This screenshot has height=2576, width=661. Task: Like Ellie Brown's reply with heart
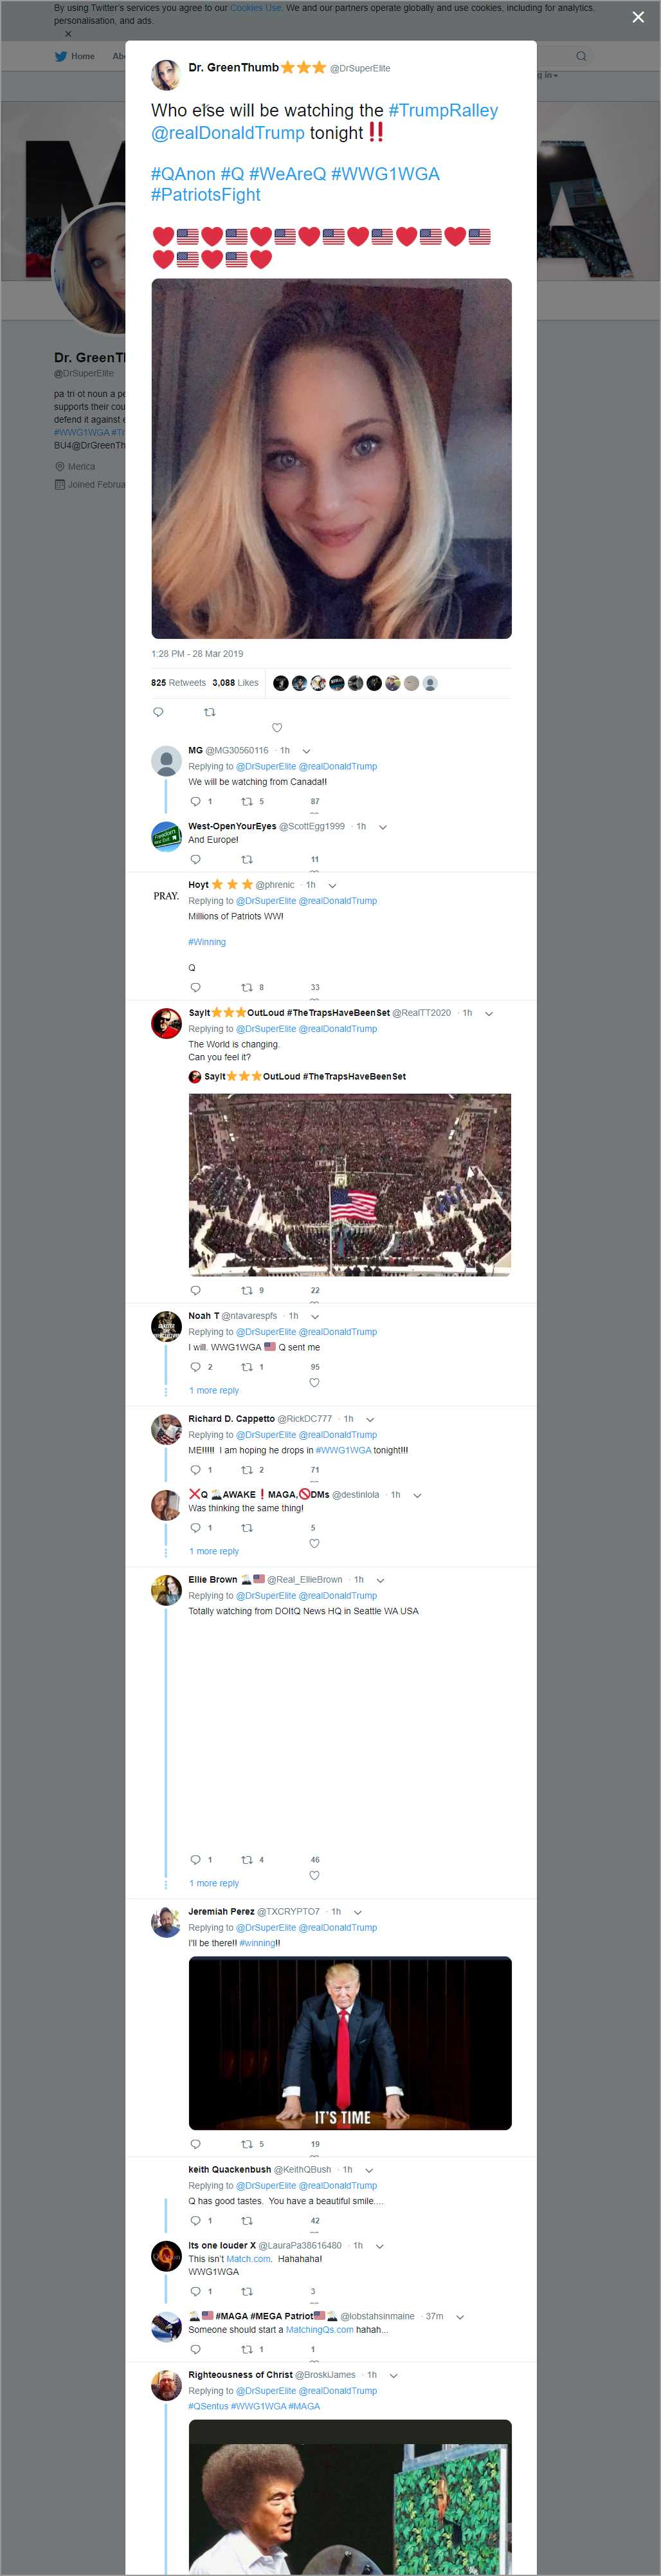(x=314, y=1875)
